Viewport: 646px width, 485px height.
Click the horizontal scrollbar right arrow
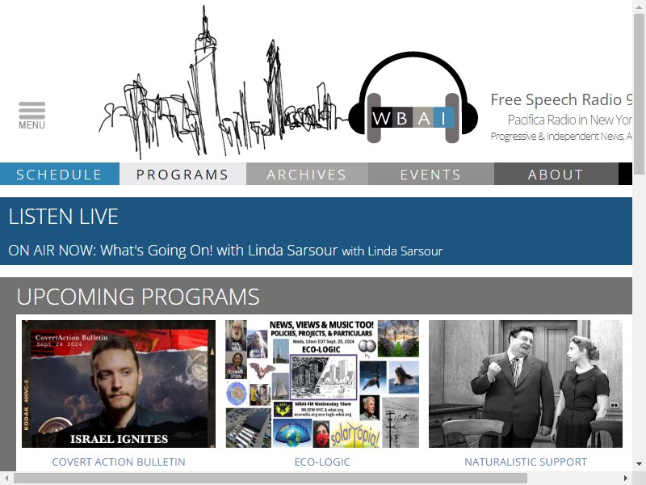point(626,479)
